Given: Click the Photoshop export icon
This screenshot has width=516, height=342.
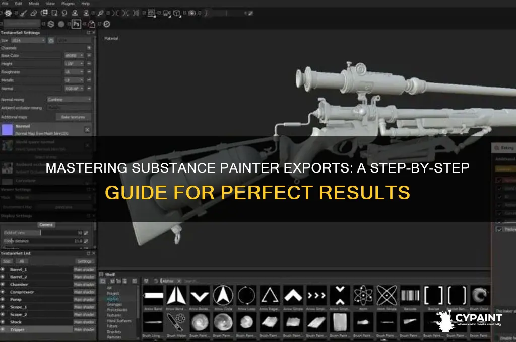Looking at the screenshot, I should [77, 24].
